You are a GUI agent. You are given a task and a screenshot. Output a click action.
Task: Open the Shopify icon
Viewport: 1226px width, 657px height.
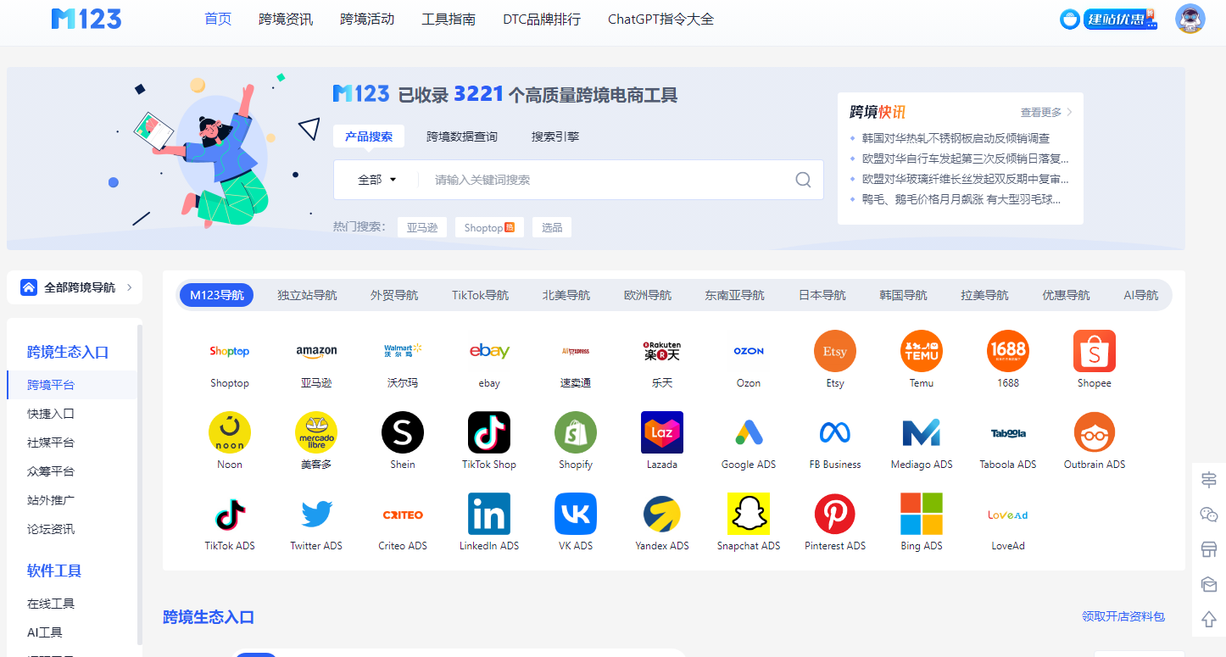[x=576, y=433]
